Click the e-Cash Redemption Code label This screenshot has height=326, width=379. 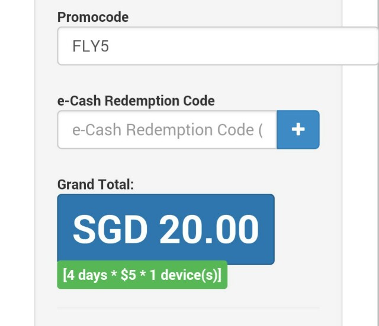(x=136, y=101)
